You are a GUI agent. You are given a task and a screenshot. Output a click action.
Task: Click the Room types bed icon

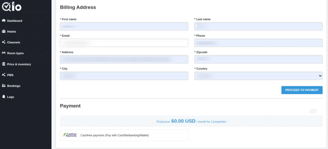click(x=4, y=53)
